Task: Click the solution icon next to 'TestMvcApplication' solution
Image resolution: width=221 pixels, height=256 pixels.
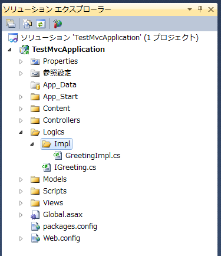Action: click(13, 38)
